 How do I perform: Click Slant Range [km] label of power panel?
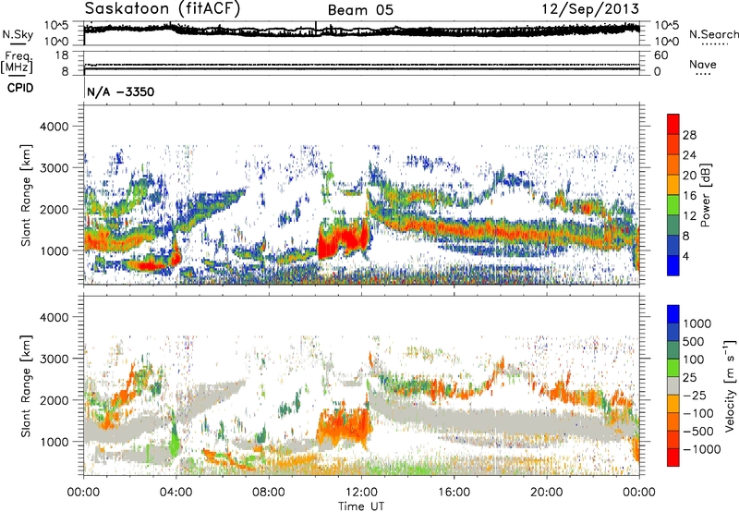pos(26,195)
